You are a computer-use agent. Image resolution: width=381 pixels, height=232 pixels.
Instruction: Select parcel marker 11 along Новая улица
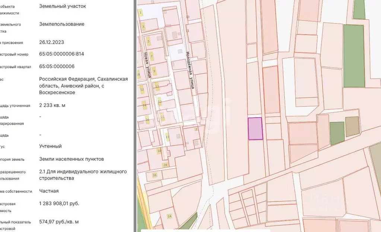tap(156, 86)
